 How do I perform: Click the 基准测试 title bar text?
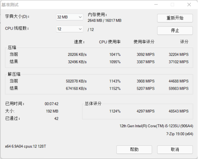click(10, 5)
